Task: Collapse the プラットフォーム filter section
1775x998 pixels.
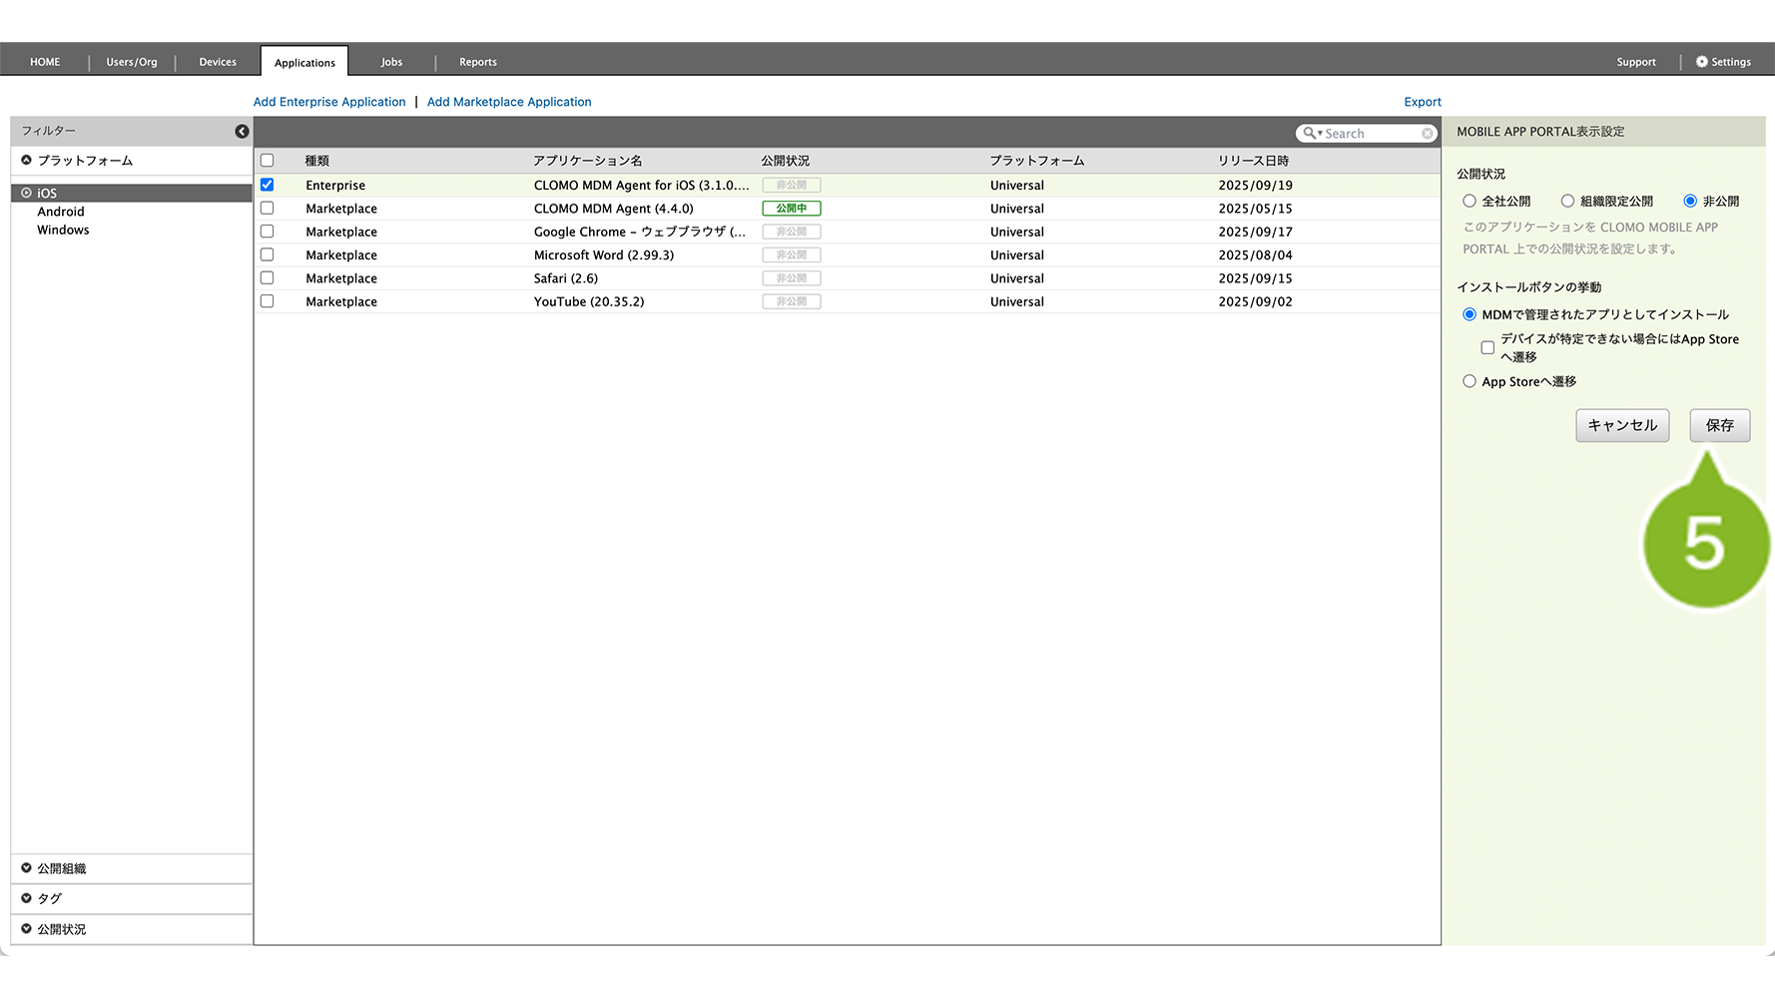Action: click(27, 160)
